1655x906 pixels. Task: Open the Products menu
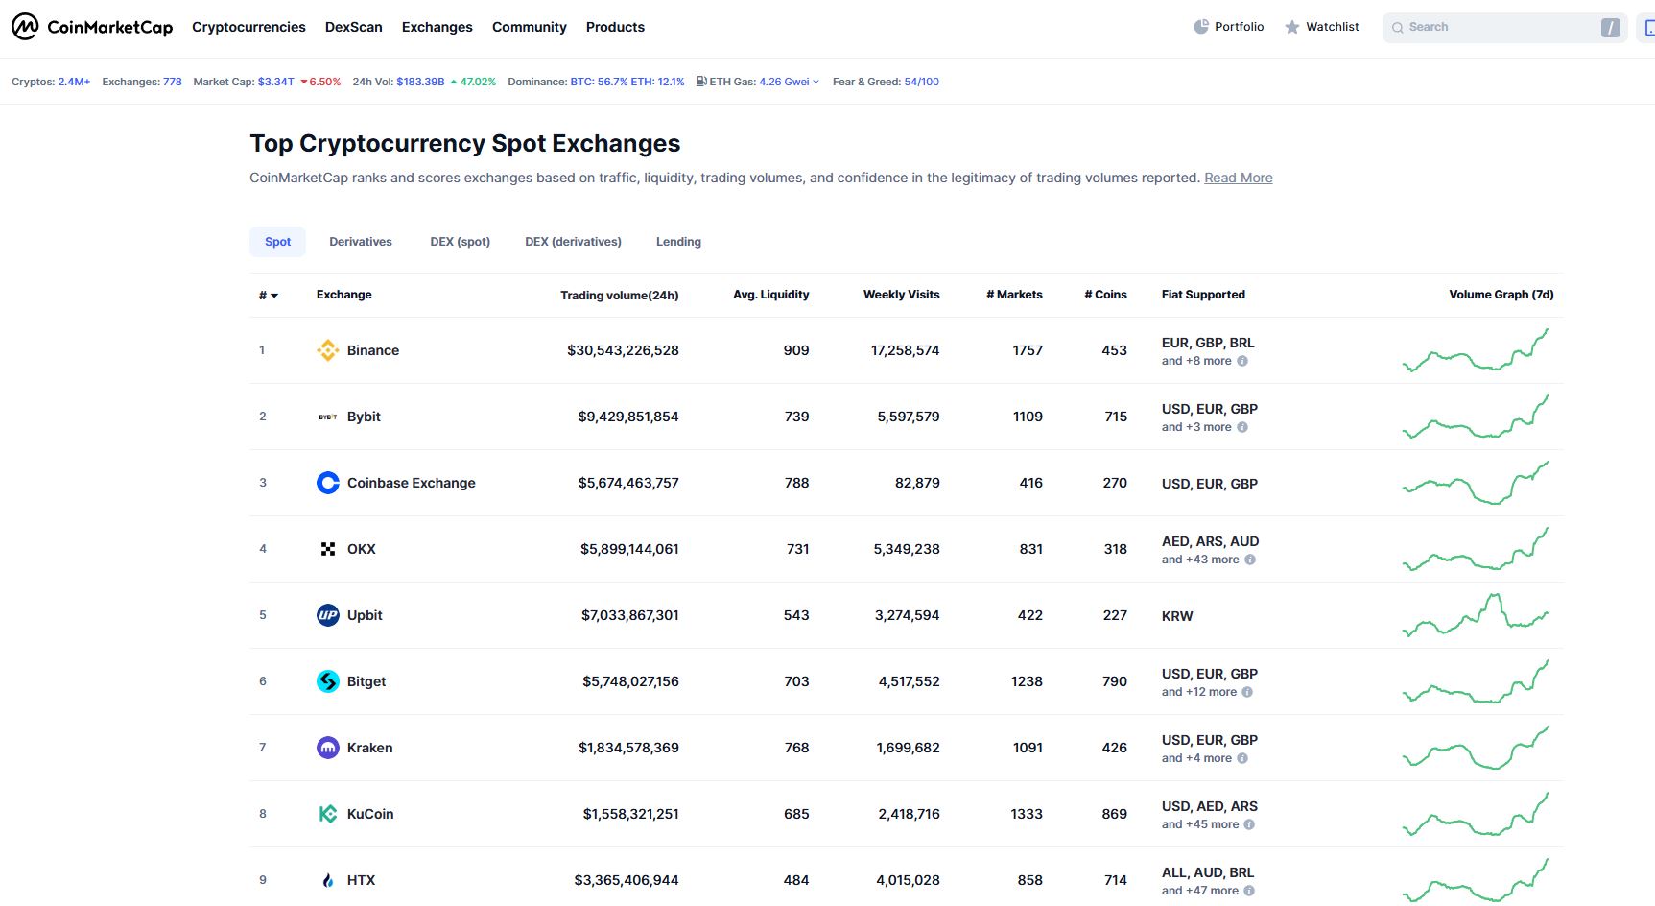coord(615,27)
